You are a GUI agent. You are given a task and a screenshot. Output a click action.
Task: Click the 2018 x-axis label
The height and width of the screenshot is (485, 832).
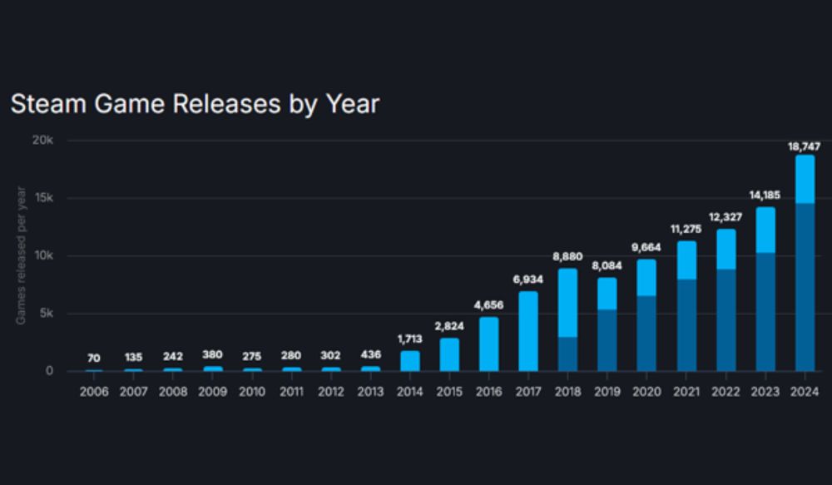pos(567,392)
